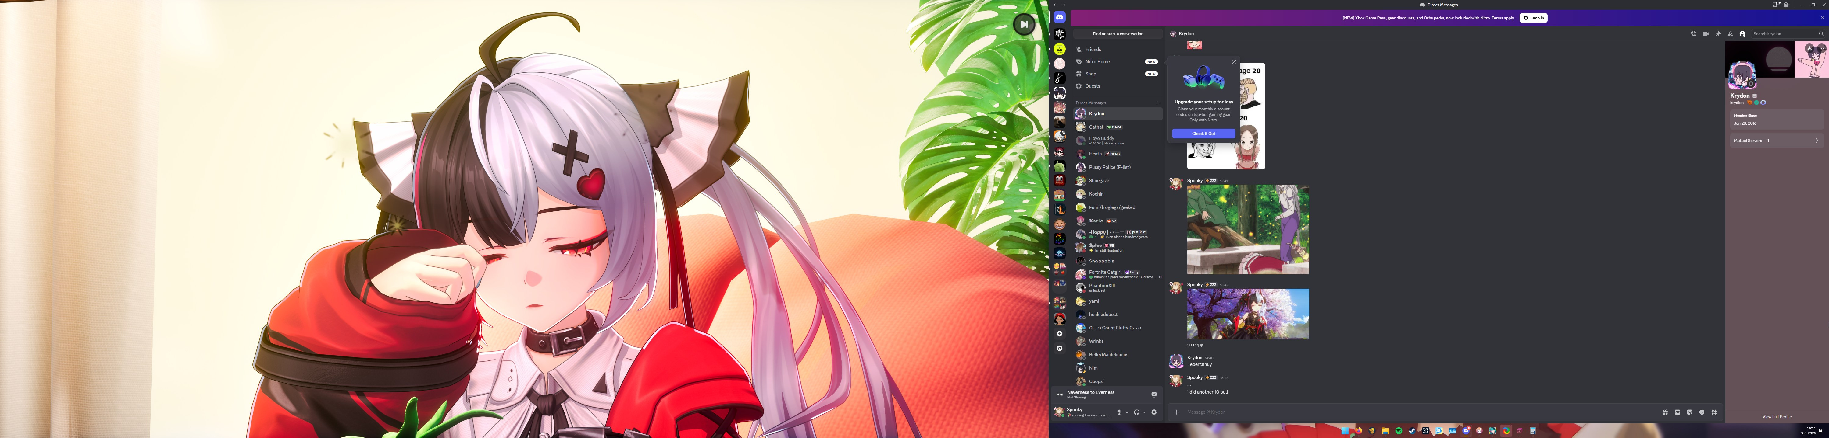Open the sticker picker
The width and height of the screenshot is (1829, 438).
(1690, 412)
